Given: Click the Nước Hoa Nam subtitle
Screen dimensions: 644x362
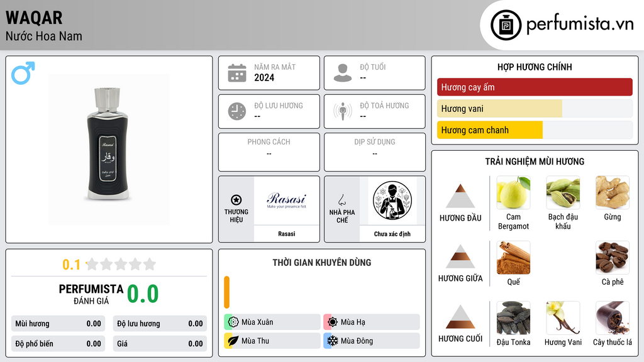Looking at the screenshot, I should click(44, 36).
